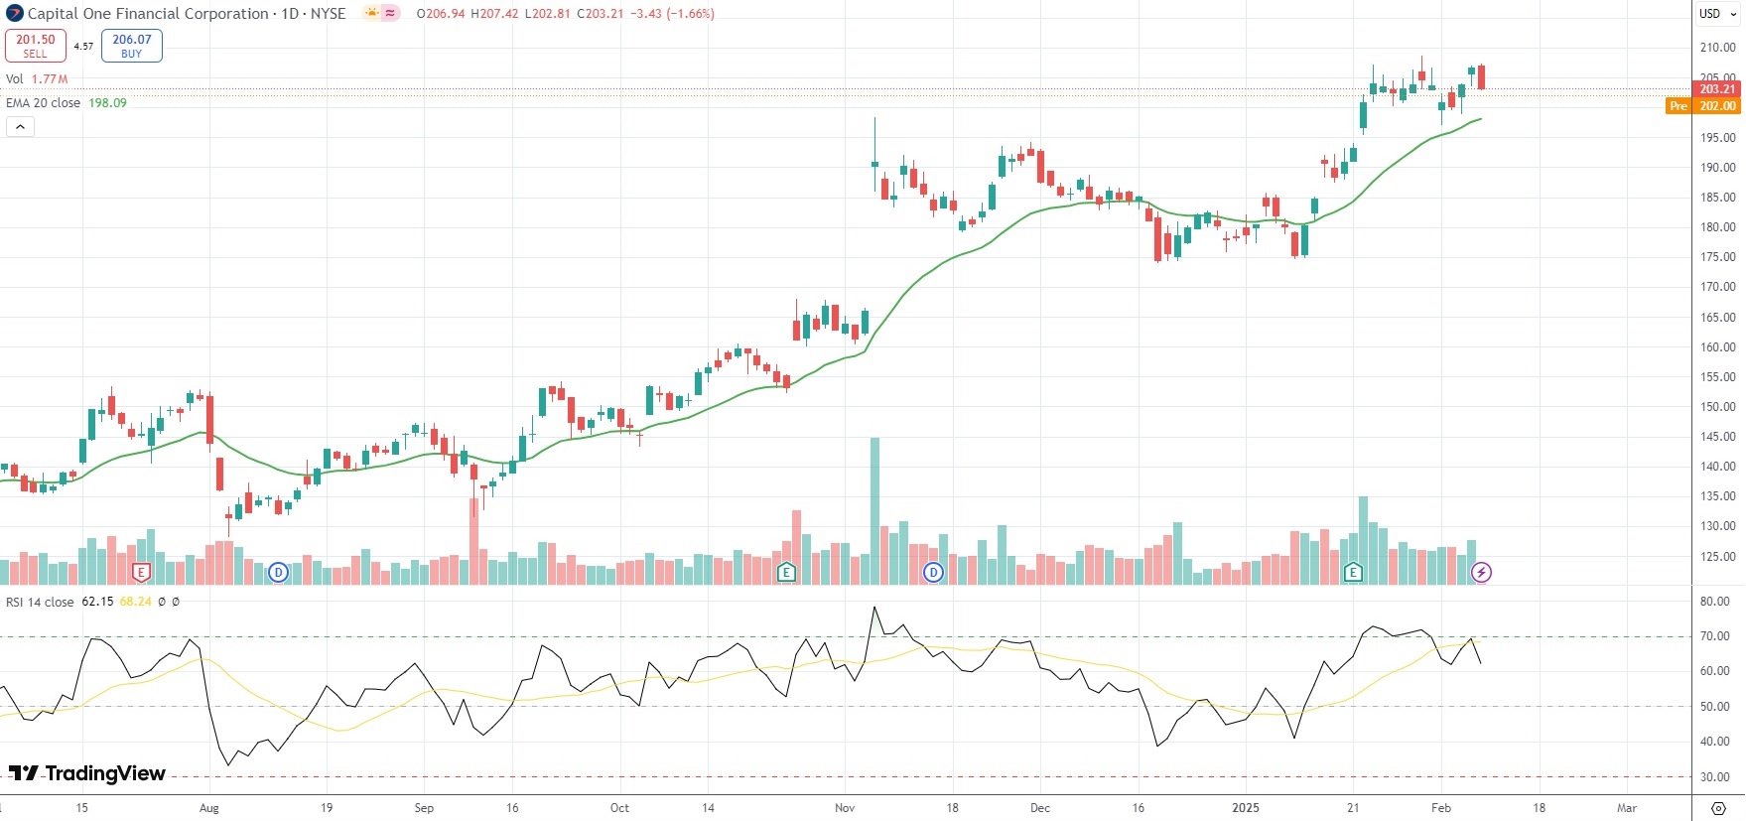This screenshot has height=821, width=1746.
Task: Open the November dividend D marker
Action: (x=933, y=572)
